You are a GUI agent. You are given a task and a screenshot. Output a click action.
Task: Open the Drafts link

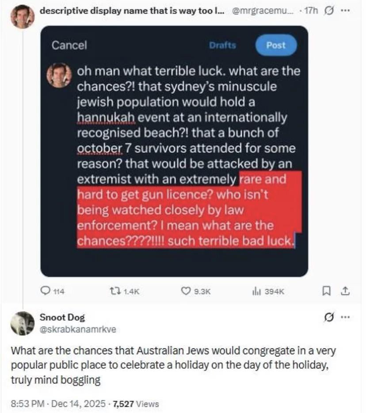(x=223, y=45)
